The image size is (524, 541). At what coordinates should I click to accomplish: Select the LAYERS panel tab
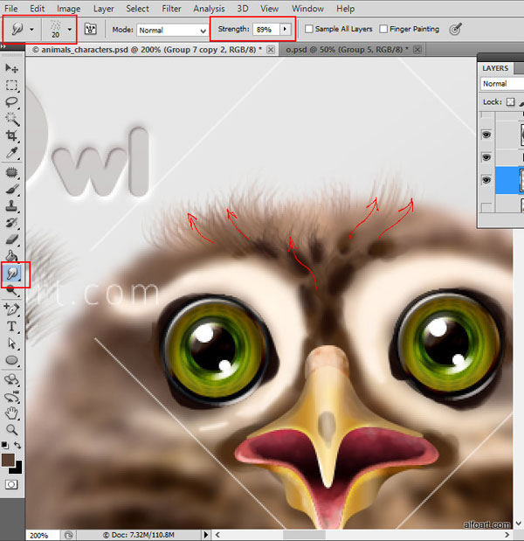coord(495,68)
